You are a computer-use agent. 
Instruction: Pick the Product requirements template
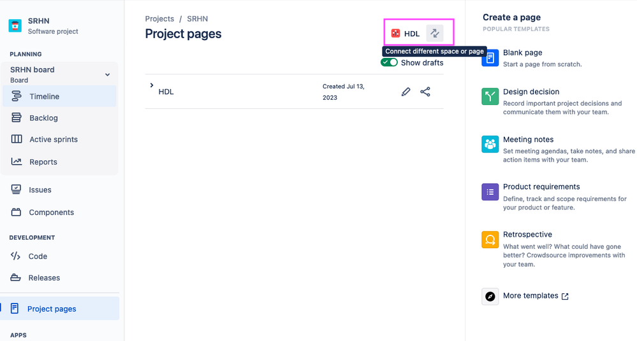point(541,187)
